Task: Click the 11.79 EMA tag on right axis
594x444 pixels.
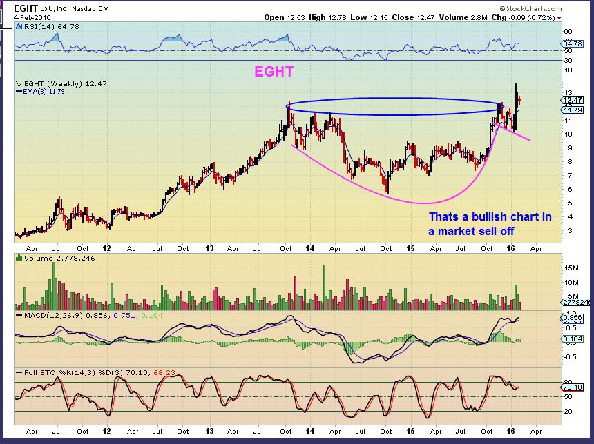Action: coord(573,110)
